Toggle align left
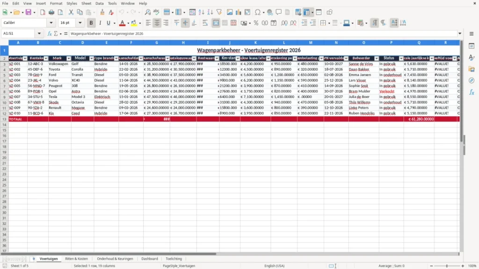 pyautogui.click(x=148, y=23)
